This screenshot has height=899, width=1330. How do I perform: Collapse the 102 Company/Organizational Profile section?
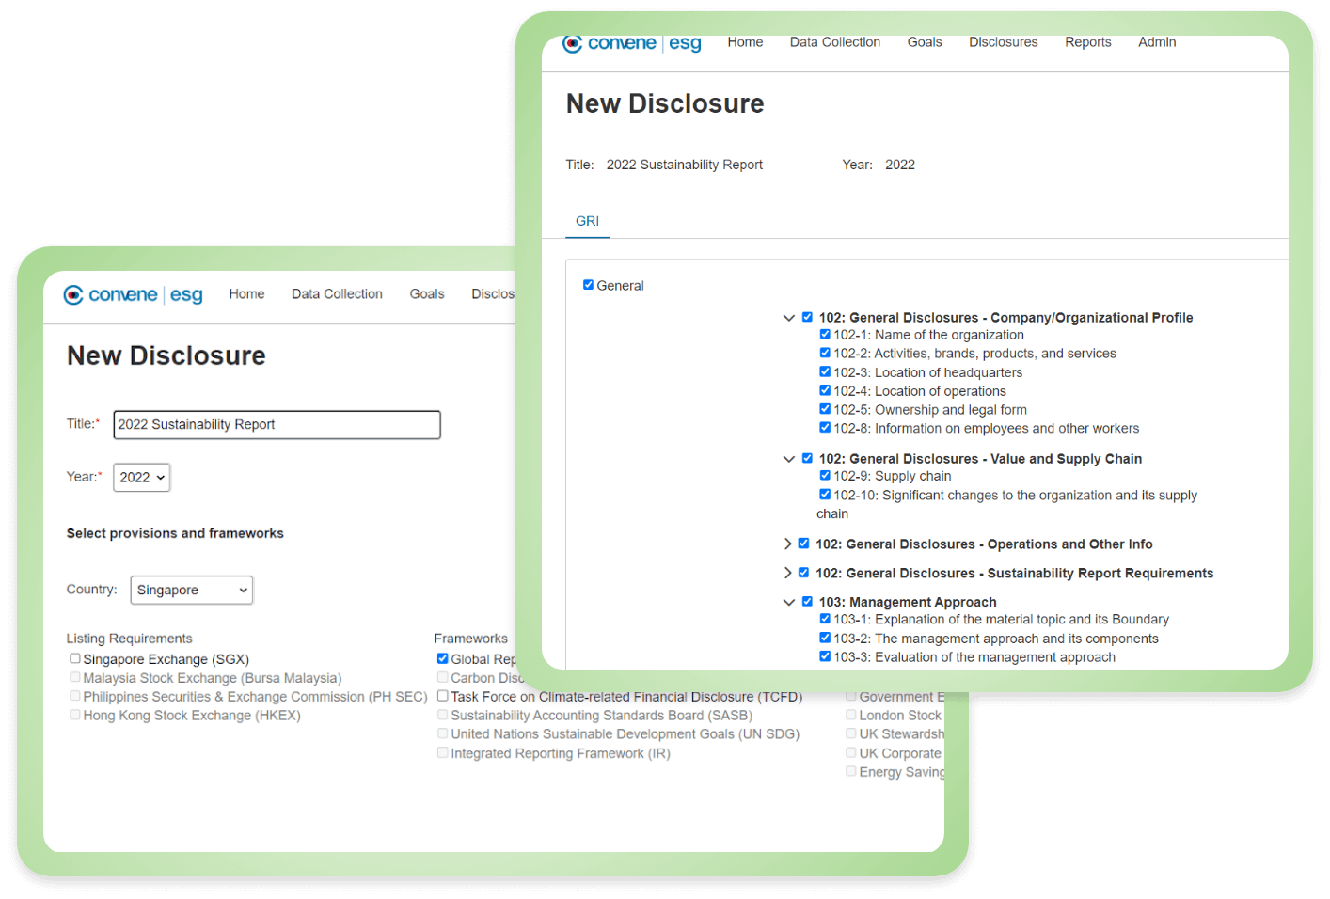[789, 318]
